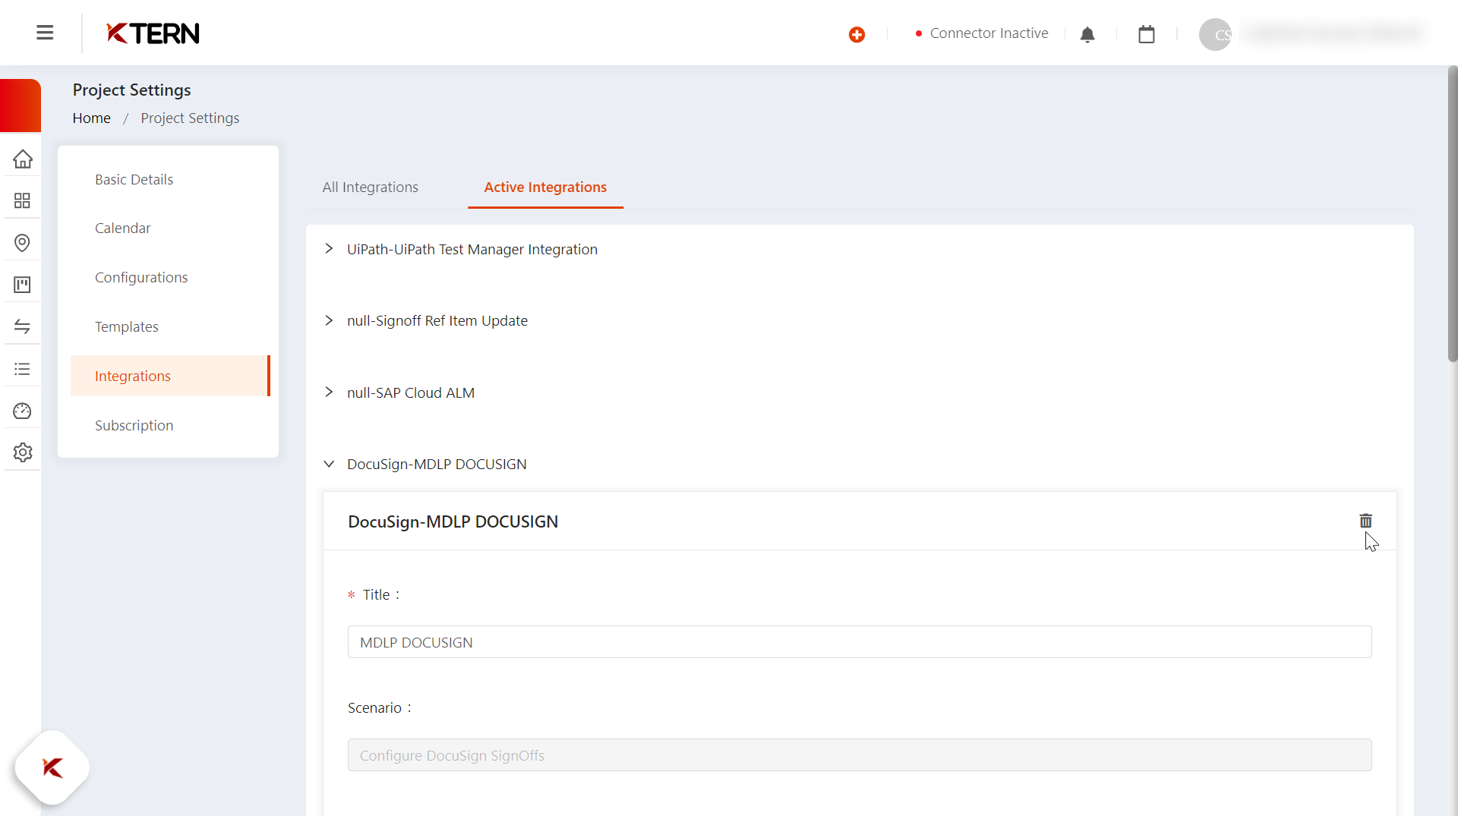Select Active Integrations tab
Screen dimensions: 1458x816
coord(545,187)
